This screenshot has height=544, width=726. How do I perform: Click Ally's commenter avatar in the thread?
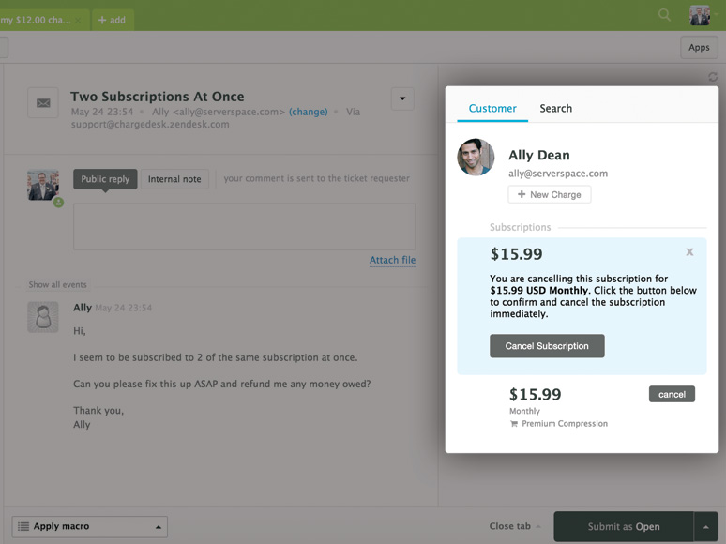tap(43, 317)
